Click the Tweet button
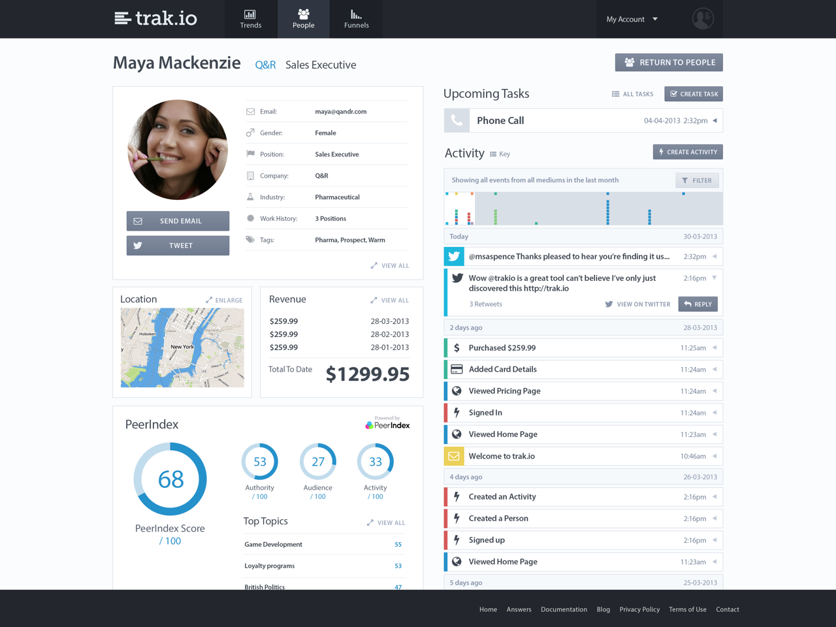The image size is (836, 627). (x=178, y=246)
